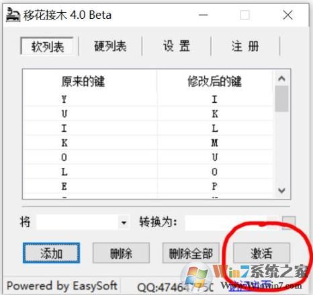This screenshot has width=313, height=295.
Task: Select the row mapping K to M
Action: click(149, 142)
